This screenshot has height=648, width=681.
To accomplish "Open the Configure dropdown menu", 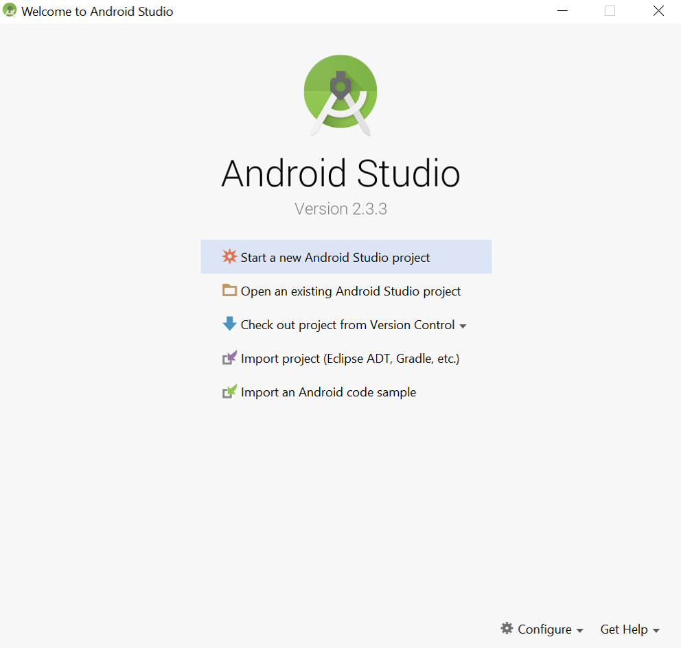I will pos(543,629).
